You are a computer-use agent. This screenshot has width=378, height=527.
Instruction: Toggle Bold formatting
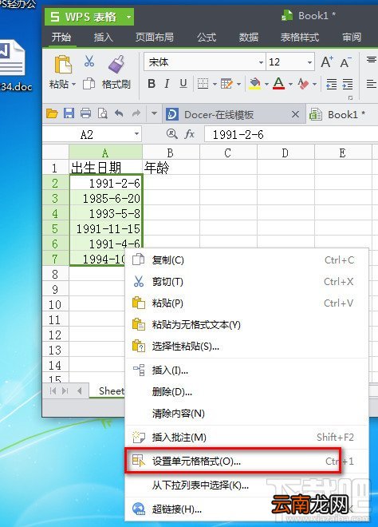click(152, 83)
